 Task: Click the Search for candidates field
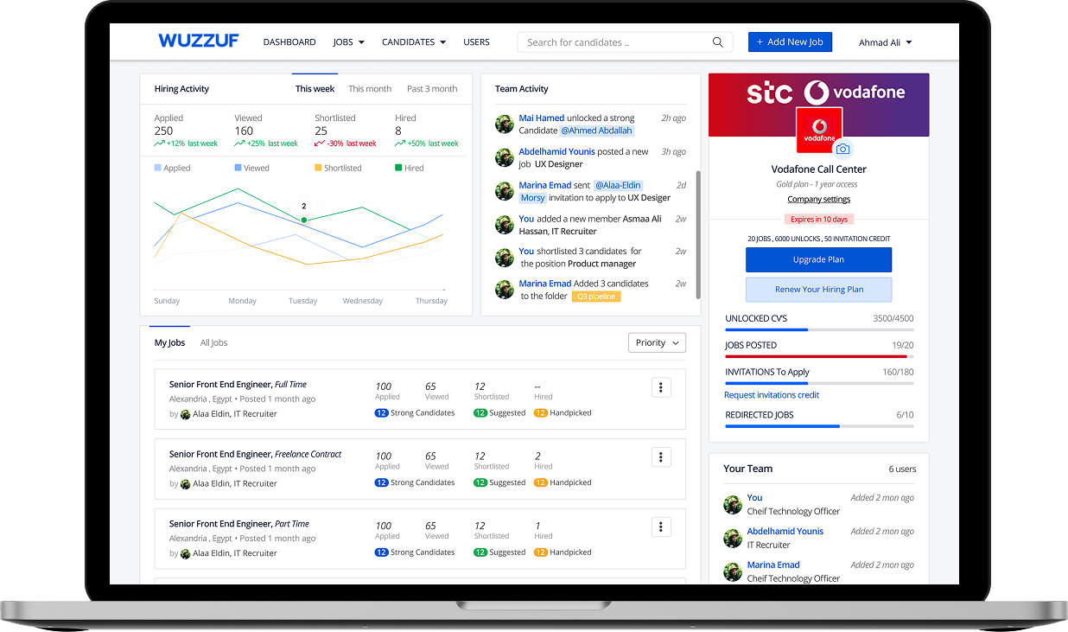pyautogui.click(x=625, y=42)
